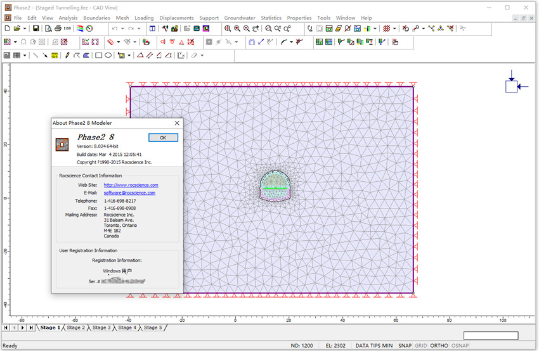Click the Compute gauge icon
539x351 pixels.
tap(89, 29)
